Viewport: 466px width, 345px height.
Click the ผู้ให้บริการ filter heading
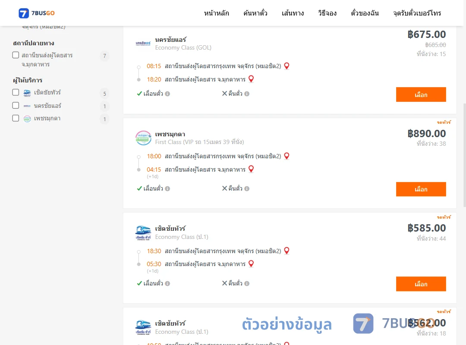pyautogui.click(x=28, y=80)
